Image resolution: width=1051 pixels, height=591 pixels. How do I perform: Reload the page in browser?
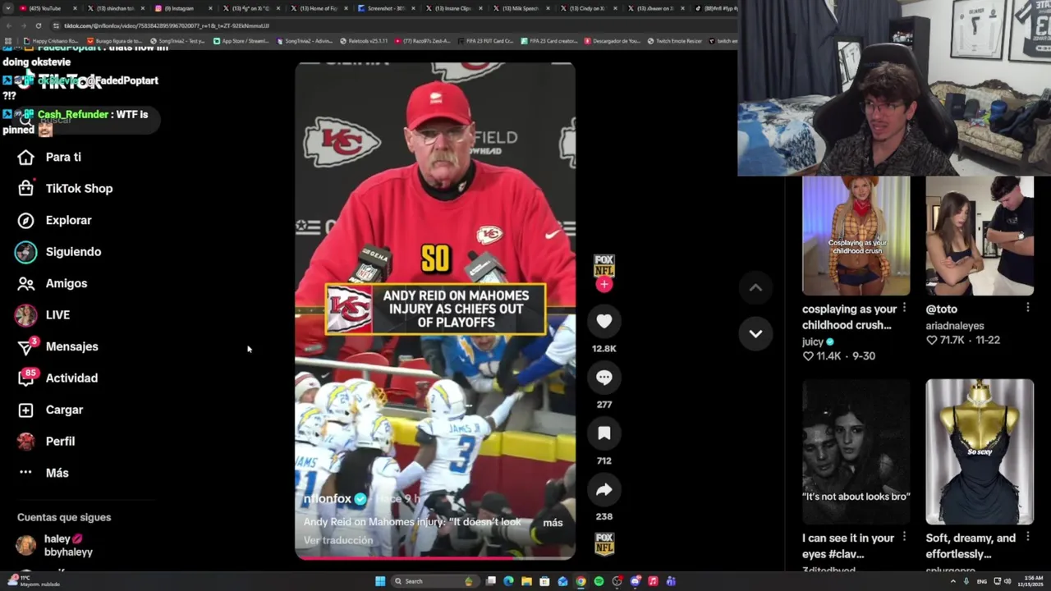click(38, 25)
